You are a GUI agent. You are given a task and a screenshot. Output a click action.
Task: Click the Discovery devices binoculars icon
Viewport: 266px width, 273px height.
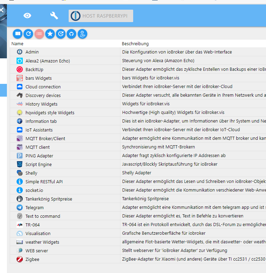(x=20, y=95)
